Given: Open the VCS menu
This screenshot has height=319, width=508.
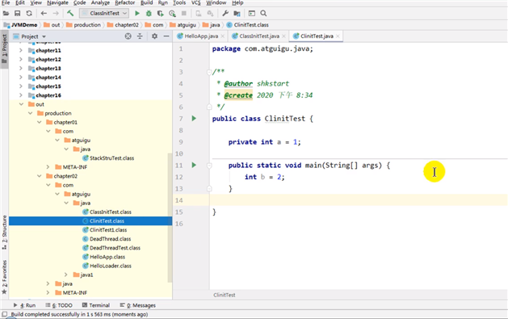Looking at the screenshot, I should [x=195, y=3].
